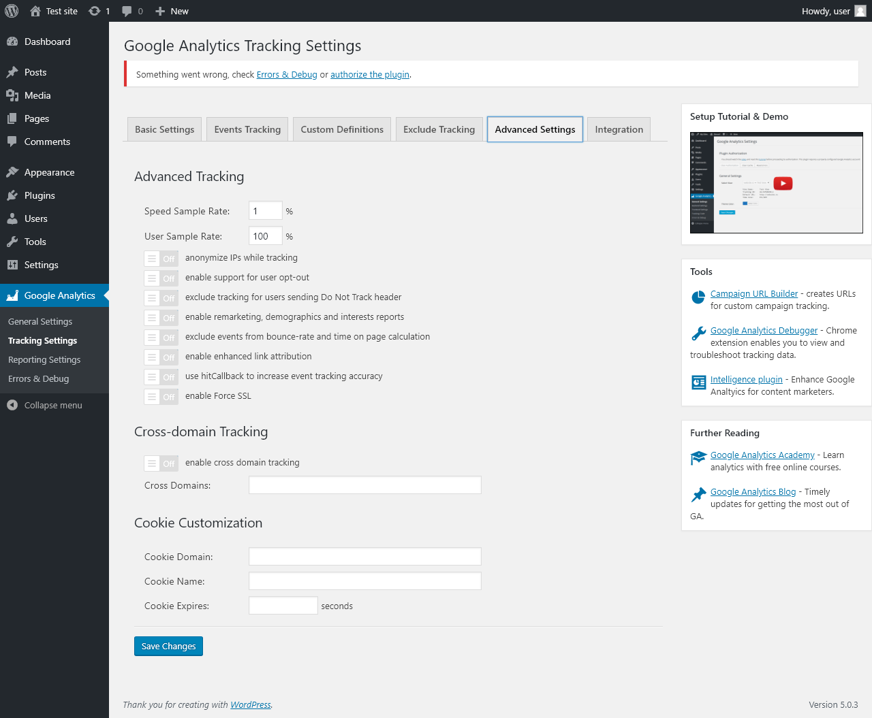872x718 pixels.
Task: Open the Google Analytics Debugger link
Action: point(764,331)
